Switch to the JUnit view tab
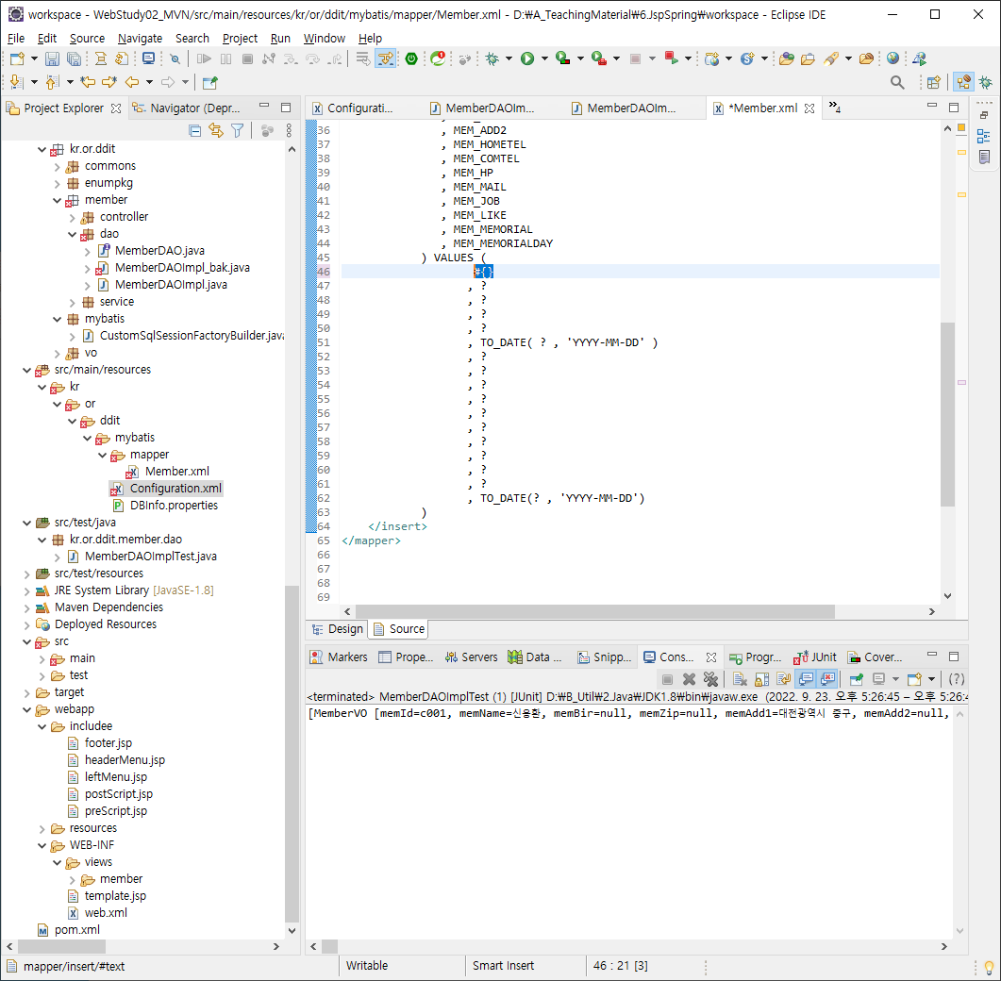1001x981 pixels. (816, 657)
